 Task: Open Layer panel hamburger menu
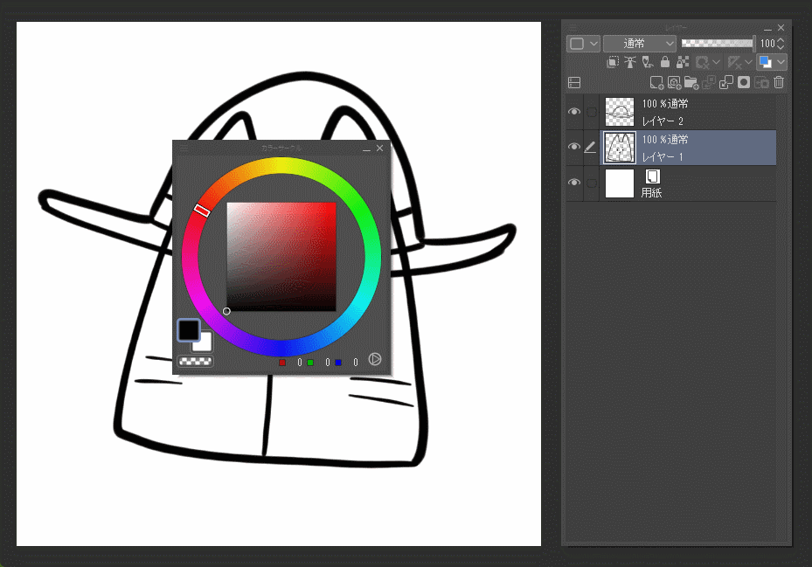pos(573,27)
